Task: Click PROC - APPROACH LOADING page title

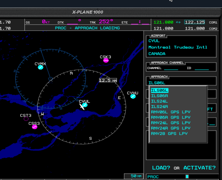Action: pos(87,28)
